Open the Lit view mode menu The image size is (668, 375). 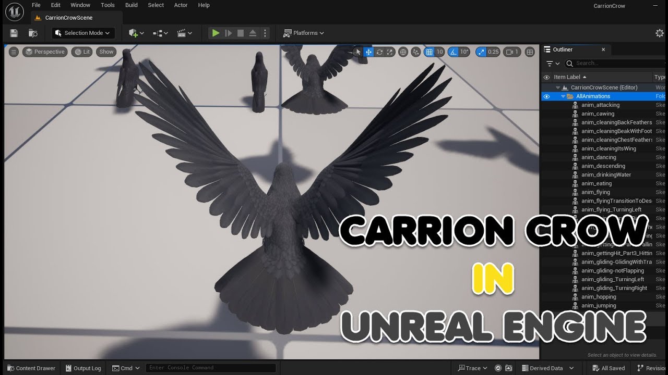click(x=81, y=52)
